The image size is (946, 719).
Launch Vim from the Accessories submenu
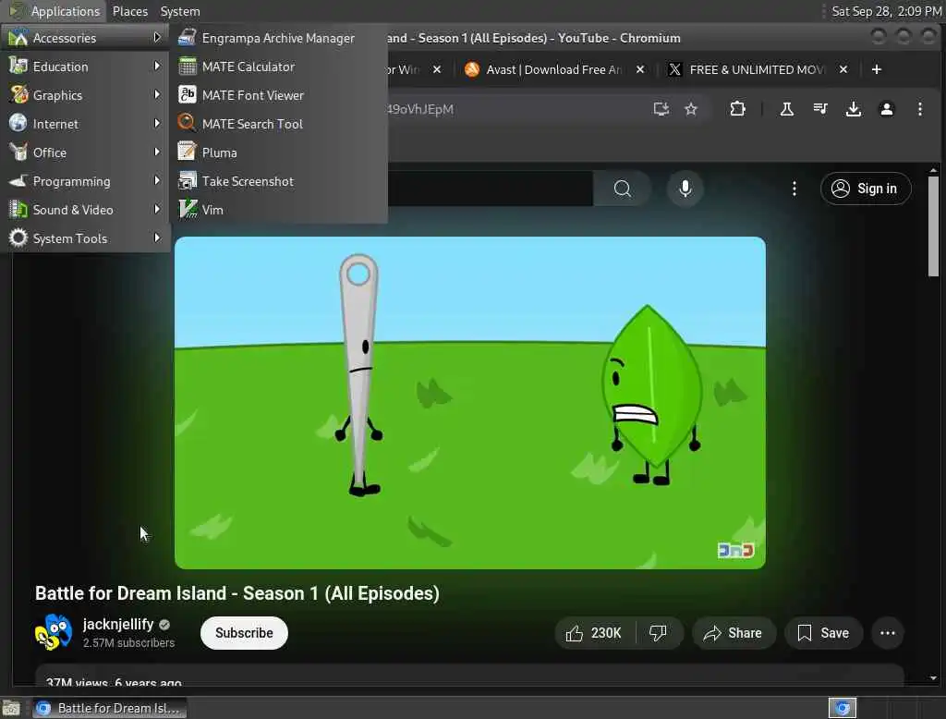[279, 210]
